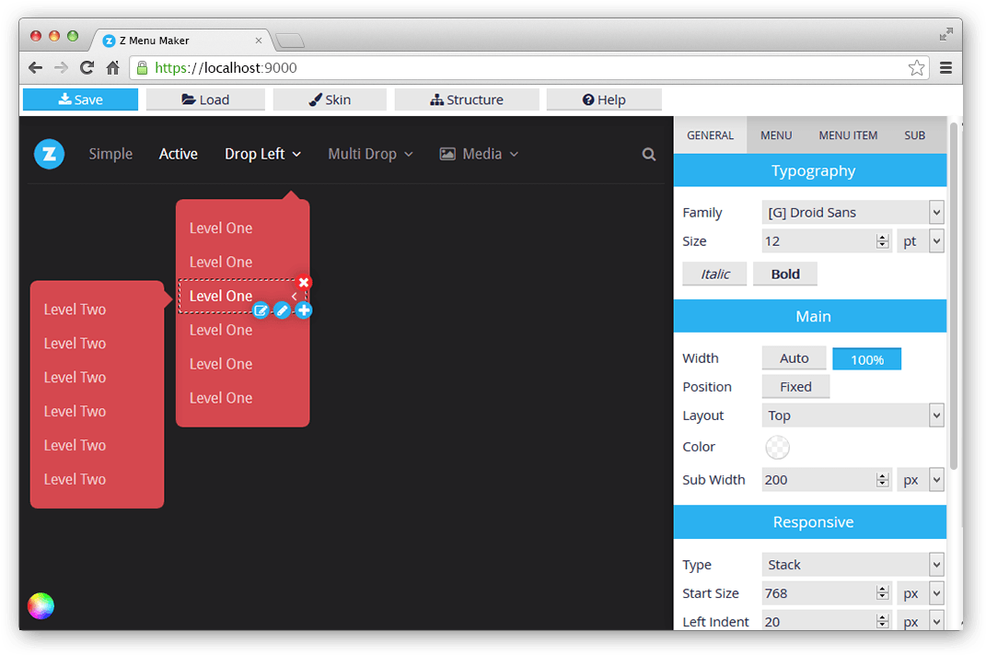Add a new menu item with the plus icon
This screenshot has height=655, width=986.
point(304,310)
